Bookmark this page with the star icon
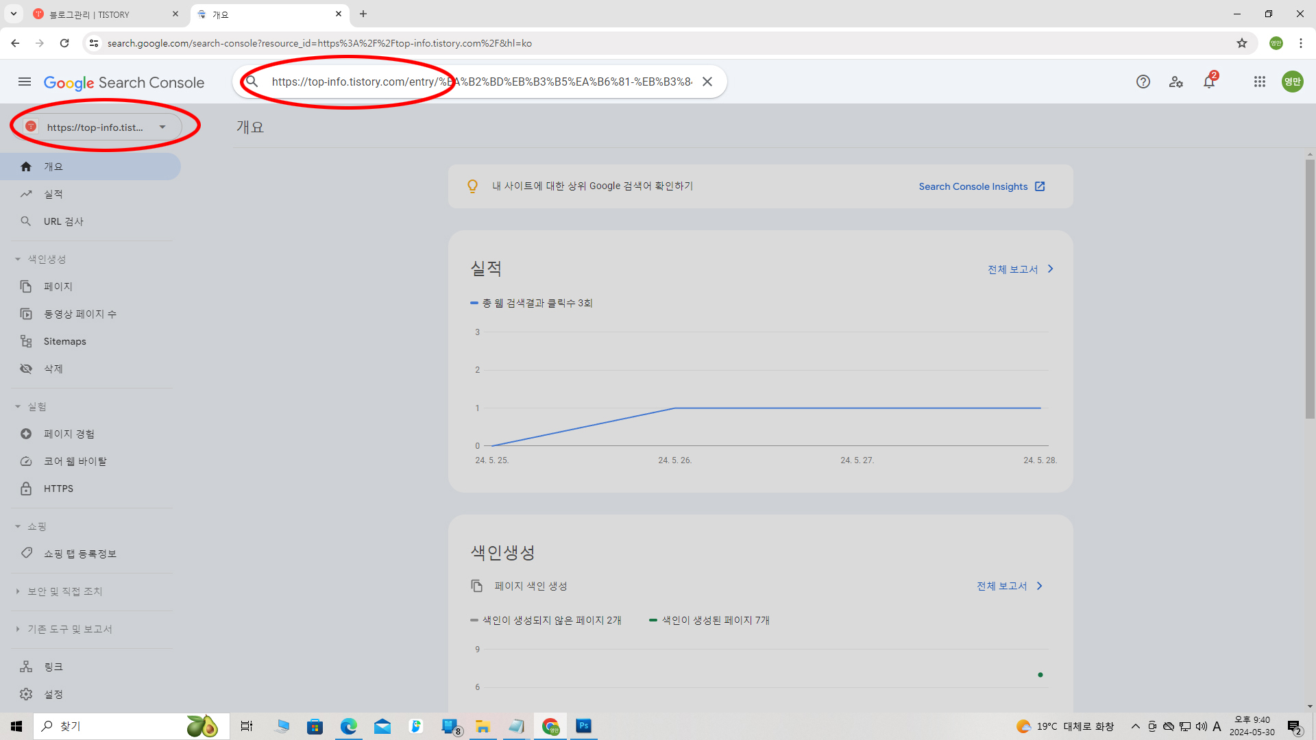The image size is (1316, 740). click(x=1242, y=43)
